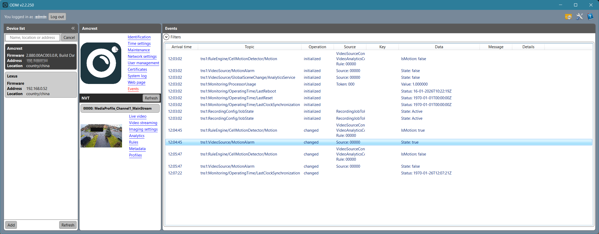Image resolution: width=599 pixels, height=234 pixels.
Task: Open Network settings
Action: pyautogui.click(x=142, y=56)
